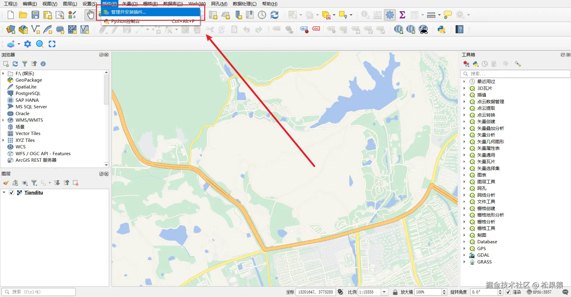Click the blue magnifier icon in plugin toolbar
The height and width of the screenshot is (297, 571).
tap(40, 44)
